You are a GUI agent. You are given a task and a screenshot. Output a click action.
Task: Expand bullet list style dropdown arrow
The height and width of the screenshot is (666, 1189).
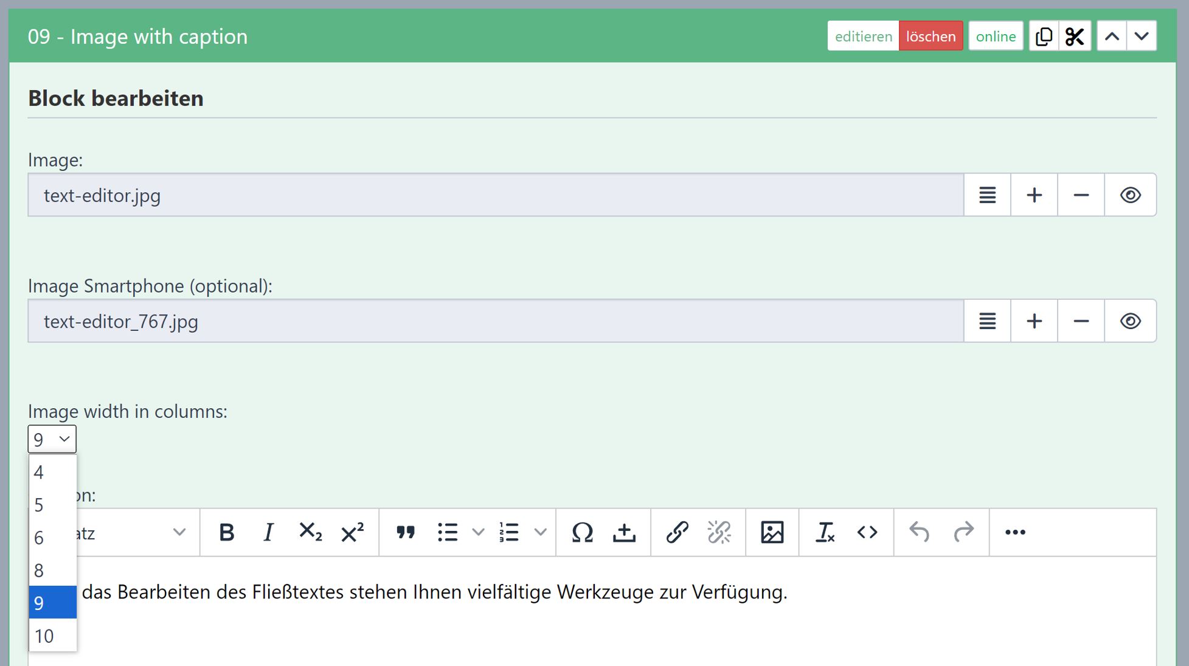pos(479,532)
